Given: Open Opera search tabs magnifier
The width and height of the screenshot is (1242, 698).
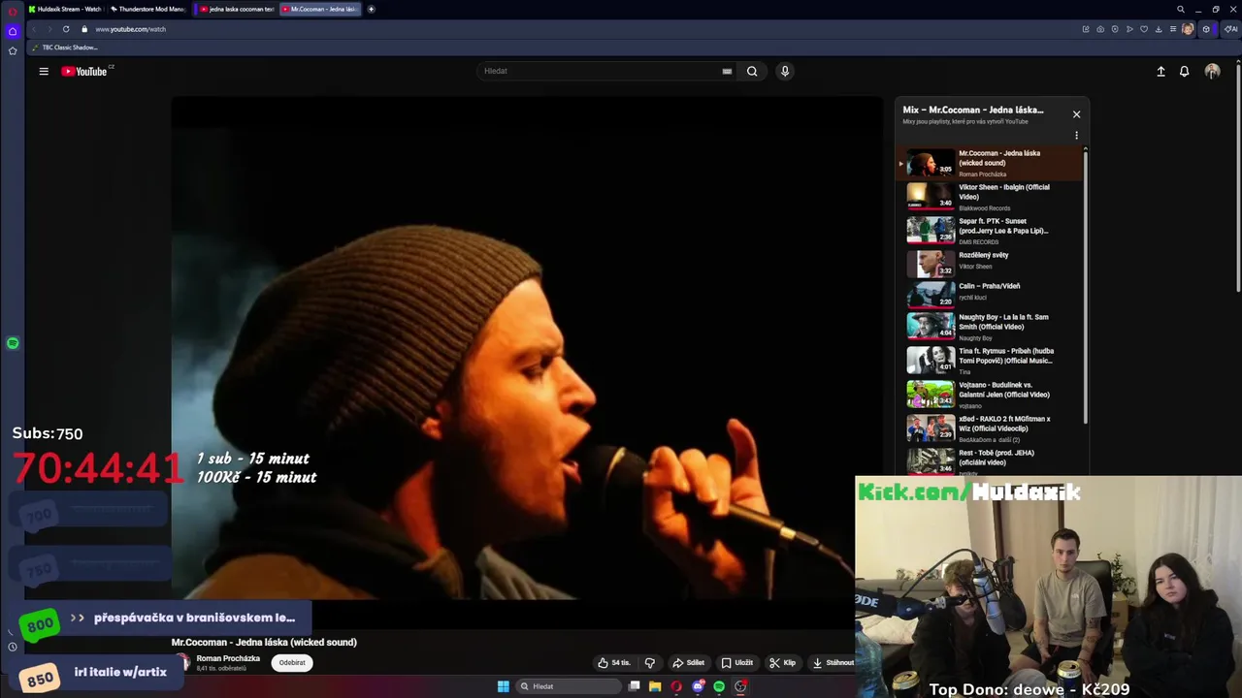Looking at the screenshot, I should point(1181,9).
